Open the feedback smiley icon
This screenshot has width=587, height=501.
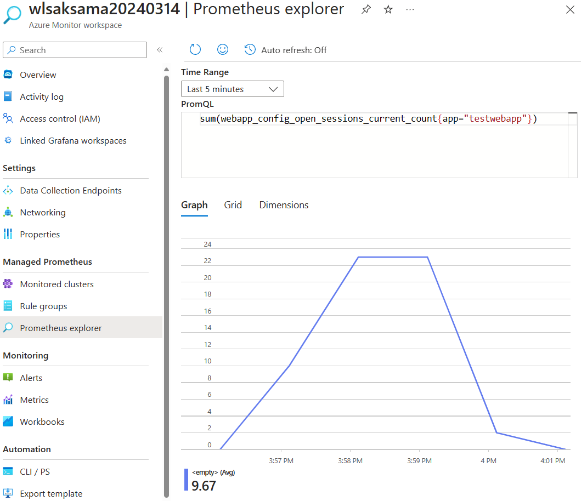point(222,49)
